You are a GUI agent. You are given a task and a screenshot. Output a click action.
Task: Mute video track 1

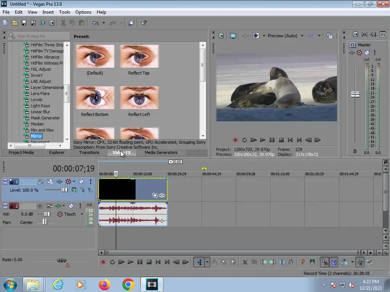pos(81,181)
